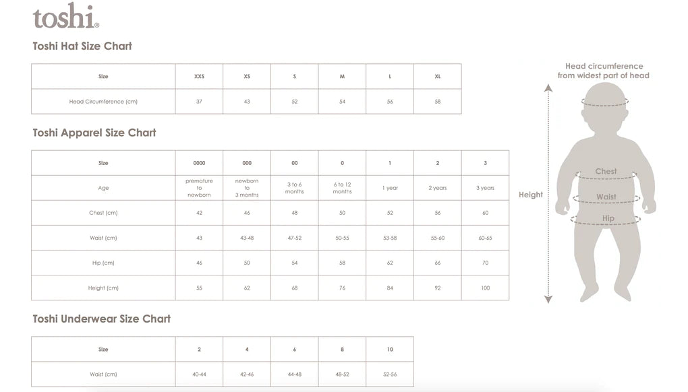This screenshot has width=688, height=392.
Task: Click the Height label beside the arrow
Action: click(530, 195)
